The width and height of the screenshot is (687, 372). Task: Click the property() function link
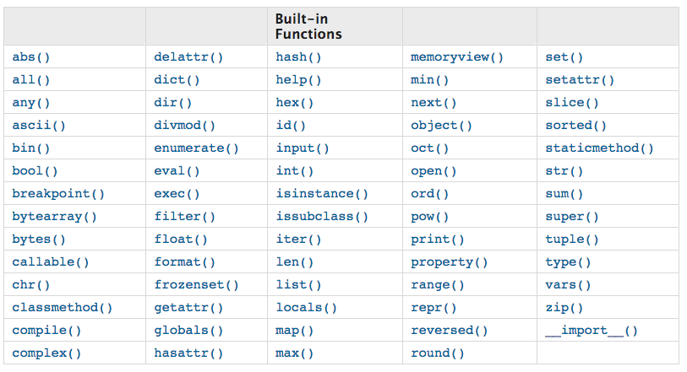click(x=449, y=262)
